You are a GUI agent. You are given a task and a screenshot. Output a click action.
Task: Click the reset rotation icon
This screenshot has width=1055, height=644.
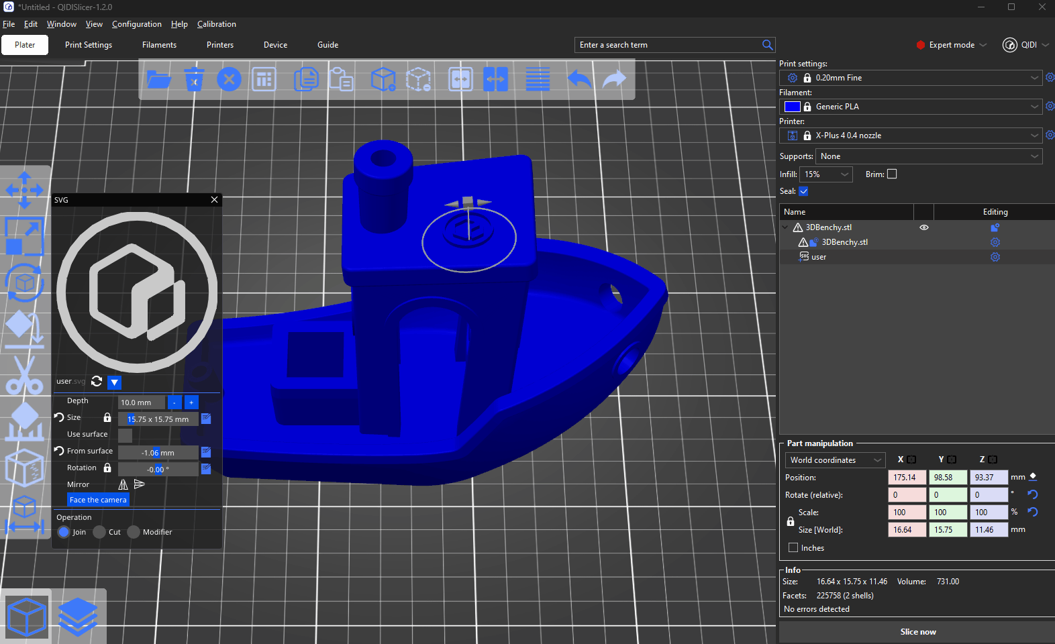tap(1033, 494)
